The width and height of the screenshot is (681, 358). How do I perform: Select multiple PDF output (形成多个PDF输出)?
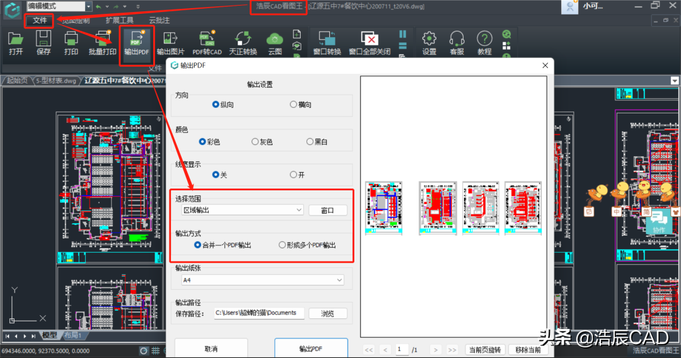(307, 245)
